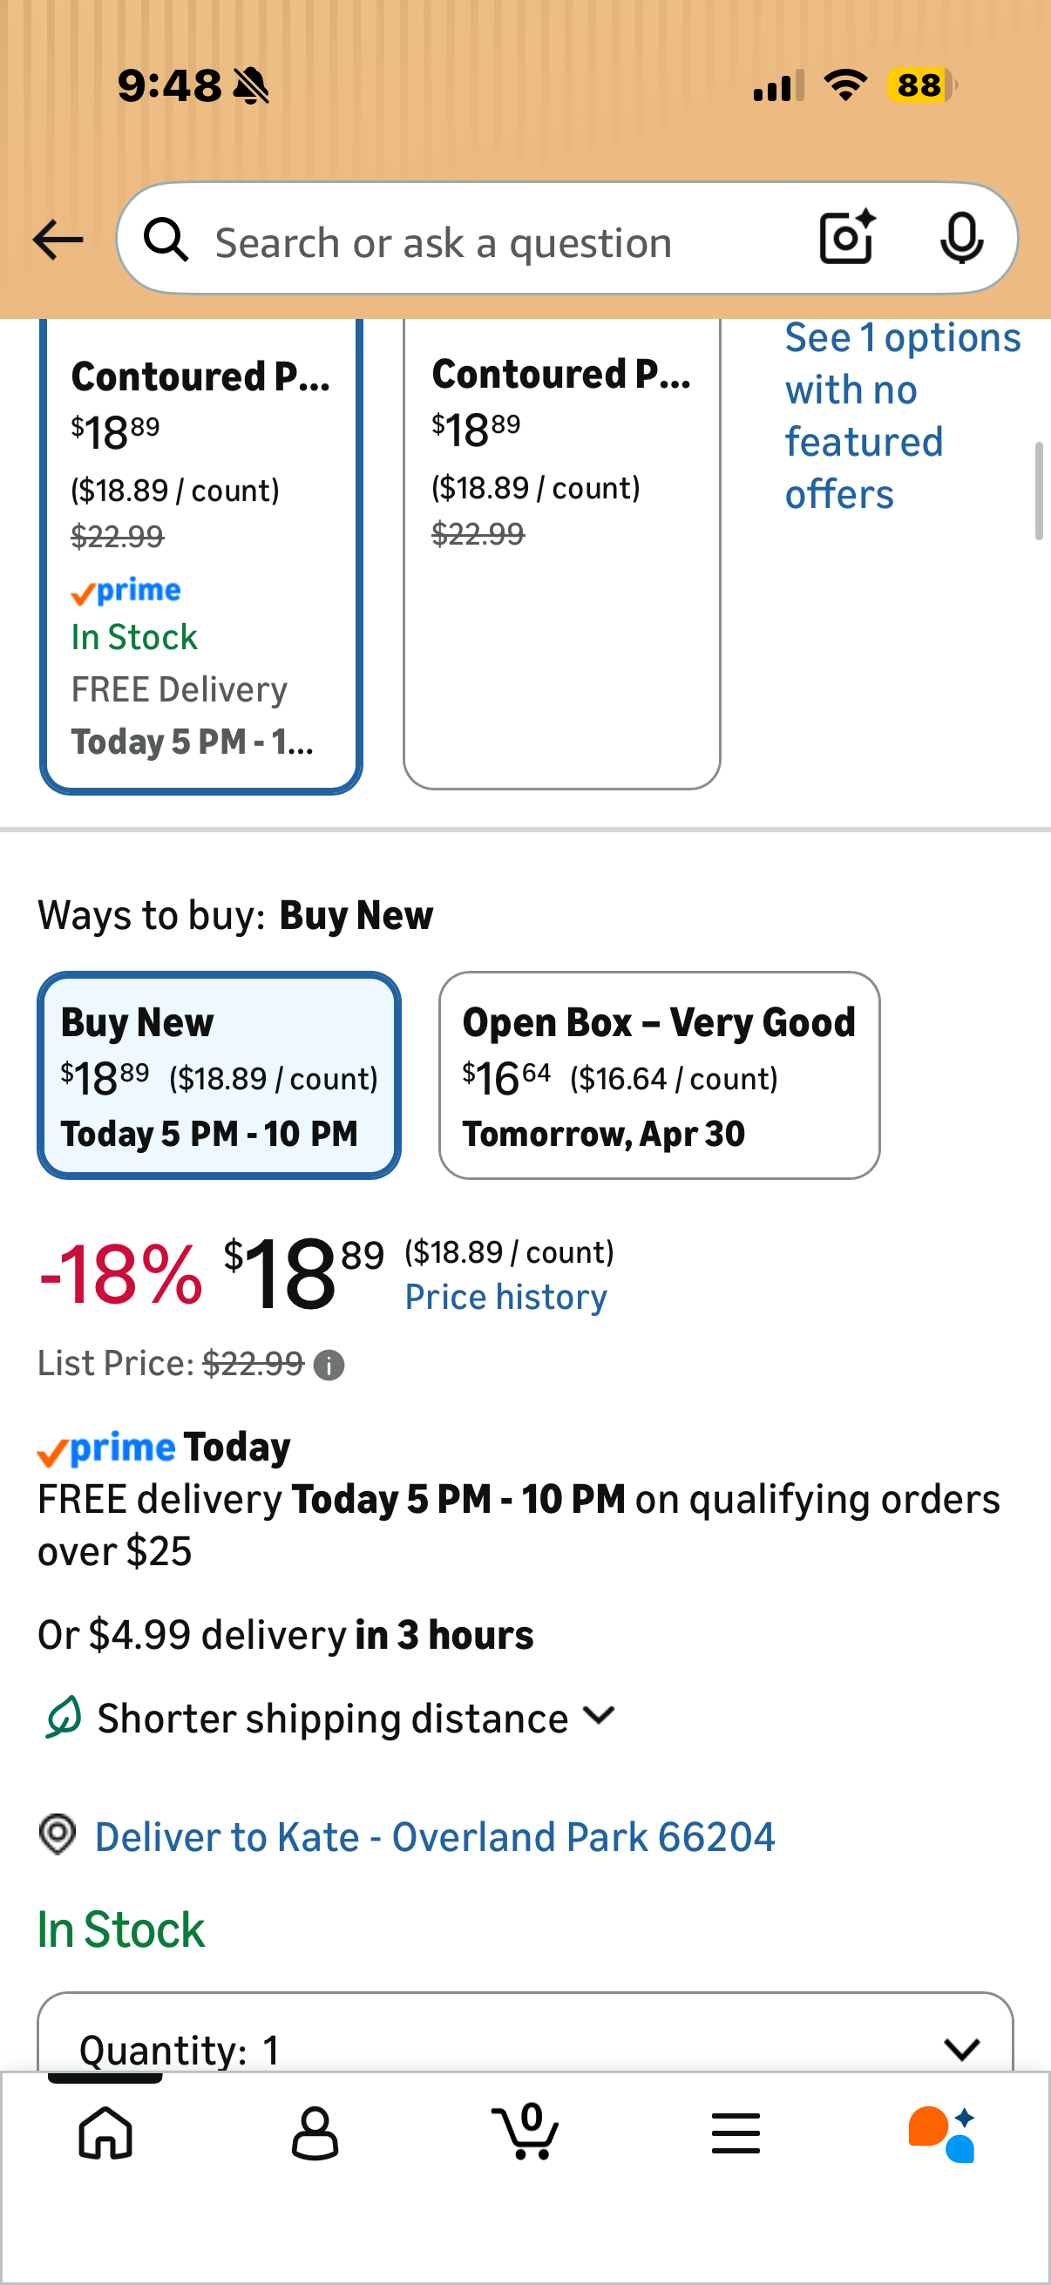Open the Price history link

[x=505, y=1298]
